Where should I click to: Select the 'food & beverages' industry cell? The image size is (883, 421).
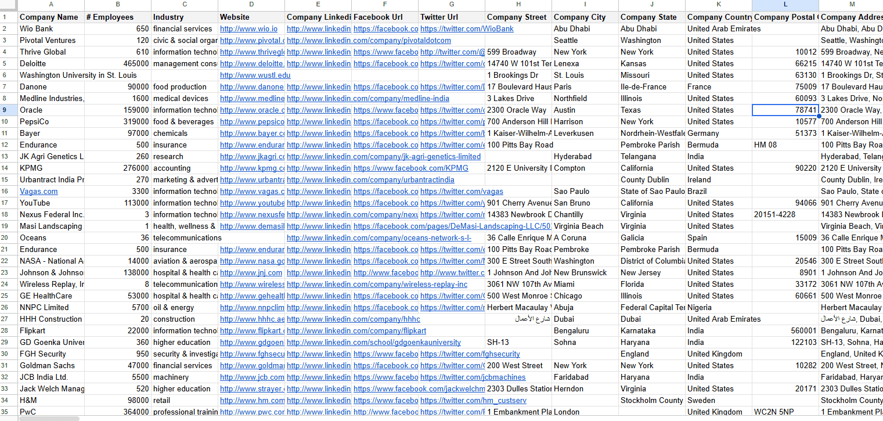[185, 121]
